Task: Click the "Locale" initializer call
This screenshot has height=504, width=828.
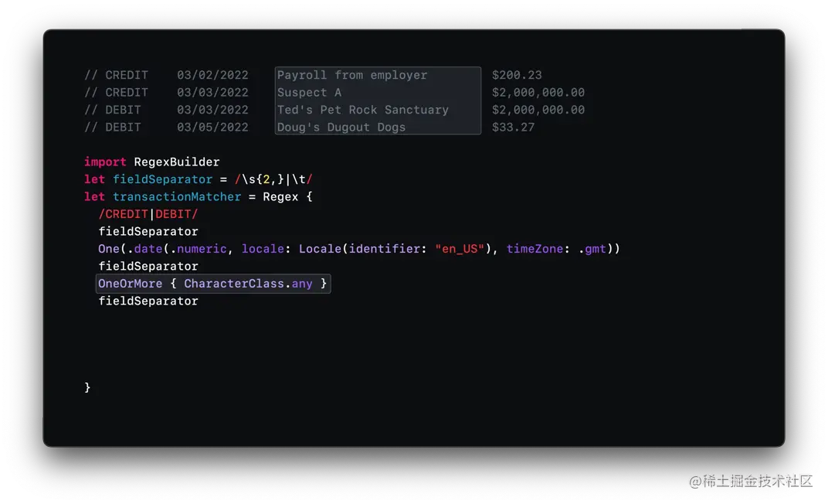Action: coord(320,249)
